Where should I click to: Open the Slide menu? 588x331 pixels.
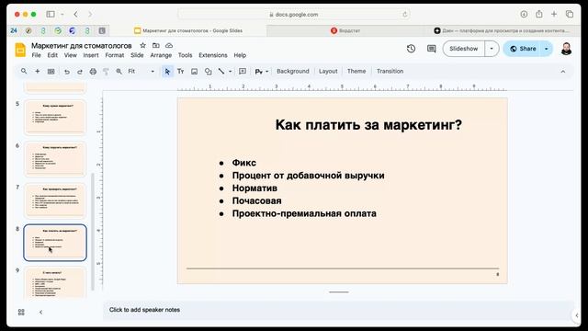[x=137, y=55]
